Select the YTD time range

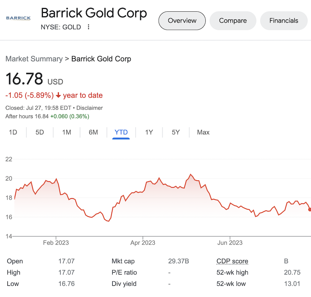(121, 132)
